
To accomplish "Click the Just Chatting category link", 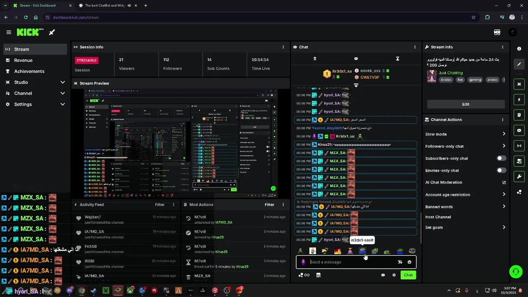I will (x=450, y=73).
